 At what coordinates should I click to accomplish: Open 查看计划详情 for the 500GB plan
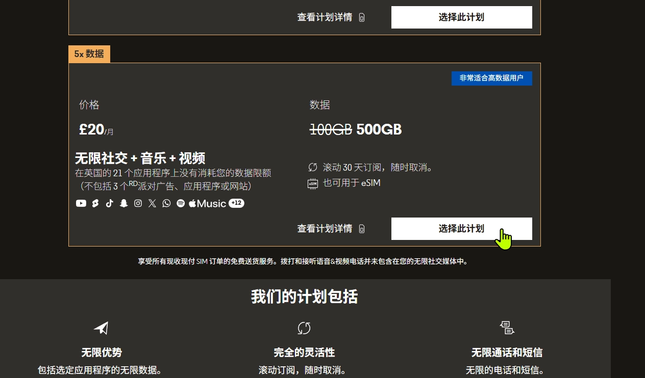coord(331,229)
